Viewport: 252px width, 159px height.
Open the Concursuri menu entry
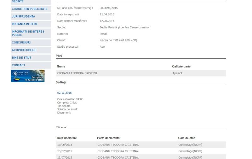click(x=21, y=43)
